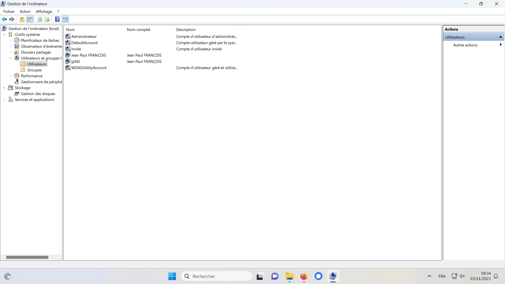This screenshot has height=284, width=505.
Task: Open Autres actions submenu
Action: coord(465,45)
